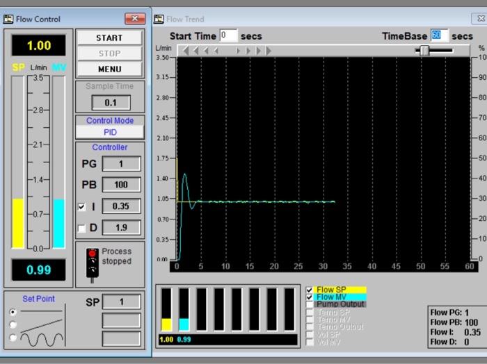Click the Flow Trend window title icon
The image size is (487, 364).
[159, 19]
